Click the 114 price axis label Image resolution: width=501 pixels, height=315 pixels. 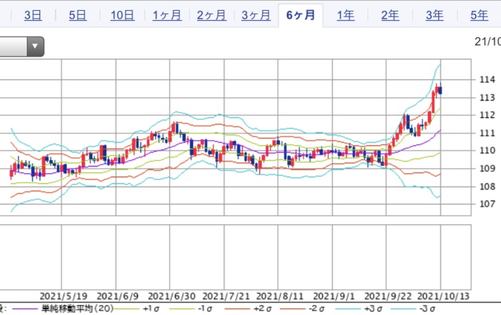click(x=487, y=79)
